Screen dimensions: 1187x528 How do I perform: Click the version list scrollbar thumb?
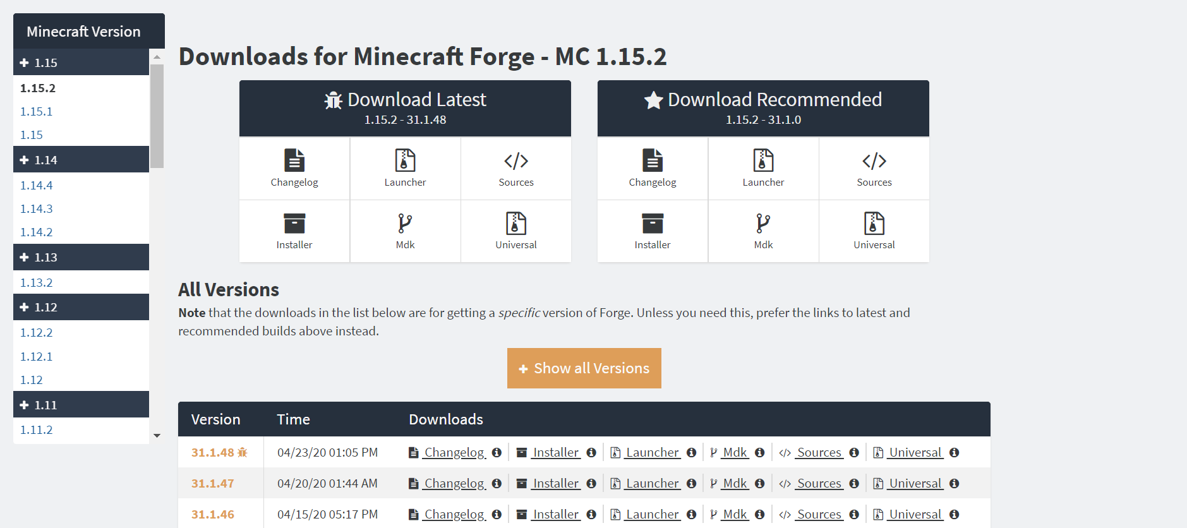point(157,116)
